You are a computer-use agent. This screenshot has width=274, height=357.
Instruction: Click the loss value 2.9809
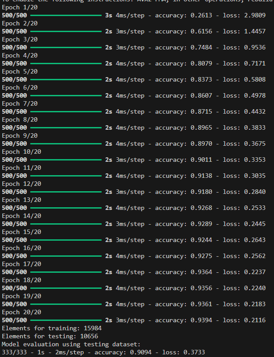255,15
